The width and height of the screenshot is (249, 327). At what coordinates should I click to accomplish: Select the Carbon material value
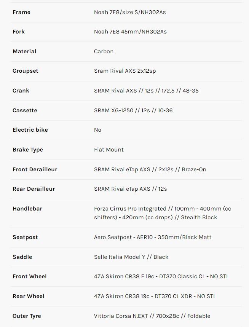click(104, 51)
